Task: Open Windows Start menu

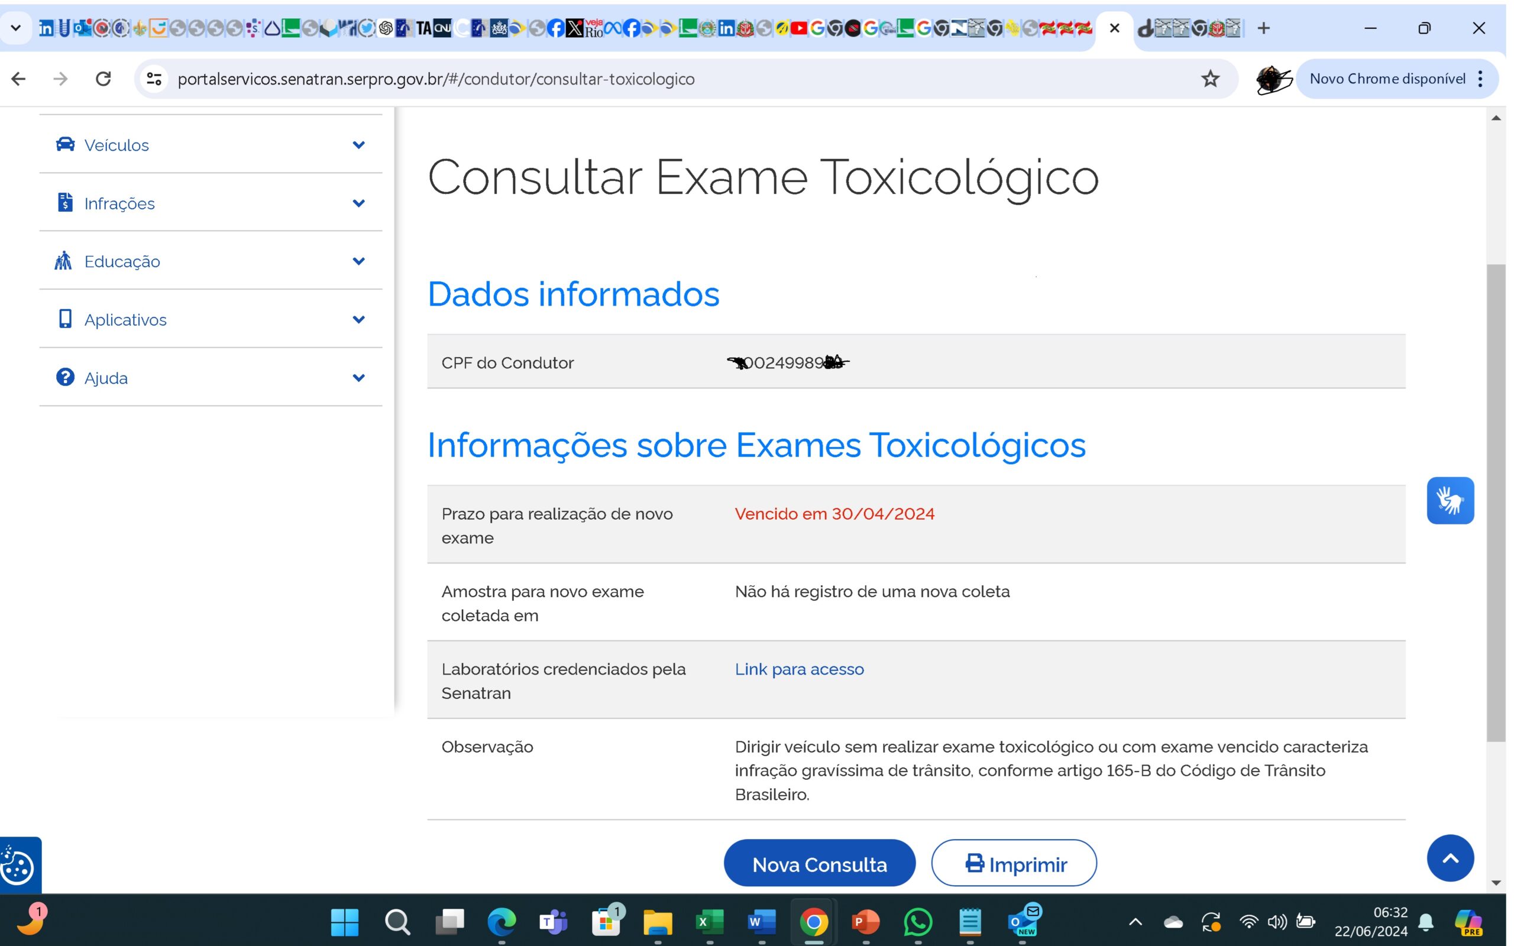Action: [x=345, y=922]
